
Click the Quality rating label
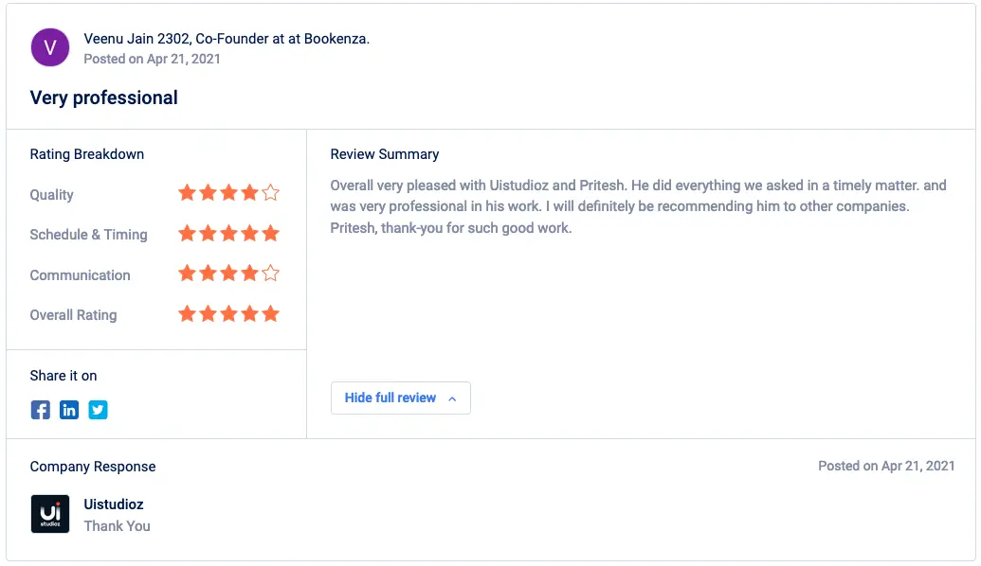(x=52, y=195)
